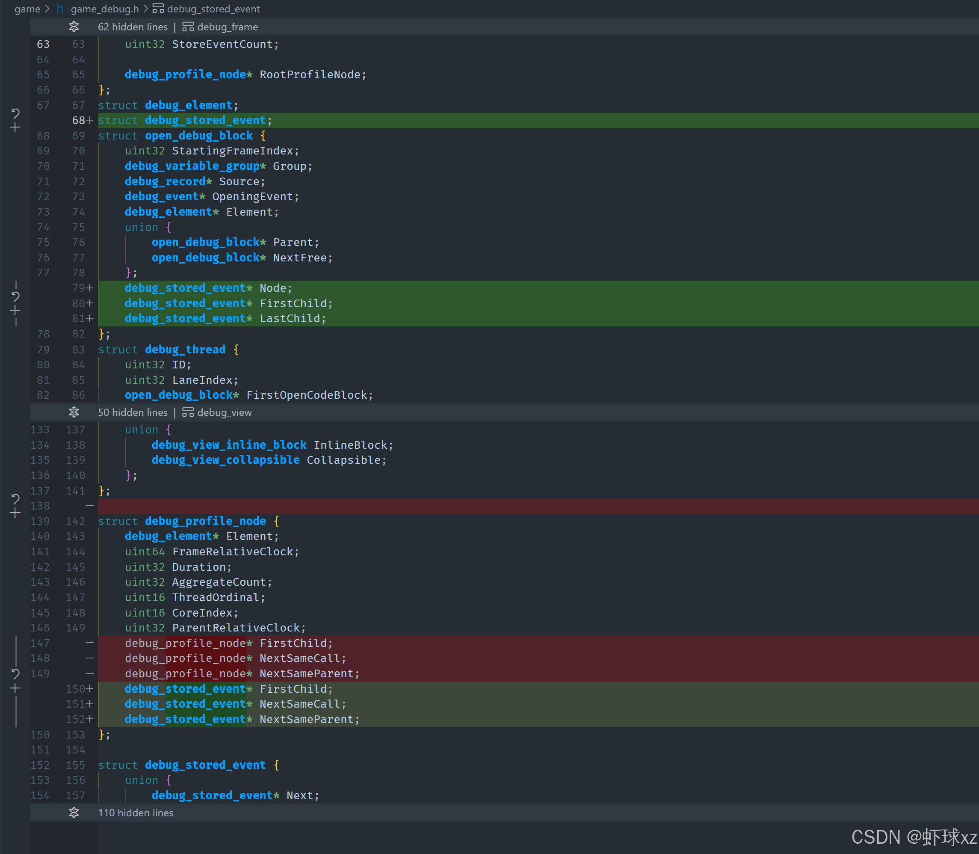The width and height of the screenshot is (979, 854).
Task: Revert the debug_profile_node pointer changes block
Action: (15, 674)
